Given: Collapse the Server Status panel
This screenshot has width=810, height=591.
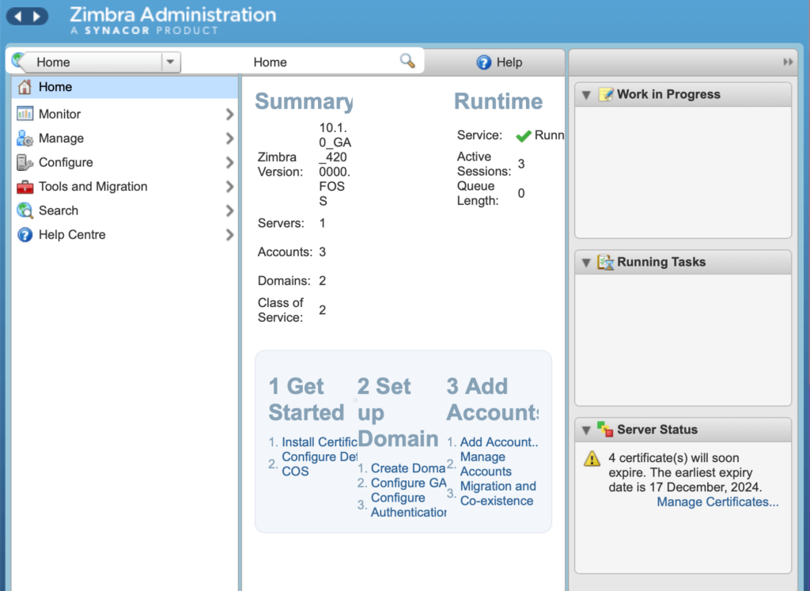Looking at the screenshot, I should tap(586, 430).
